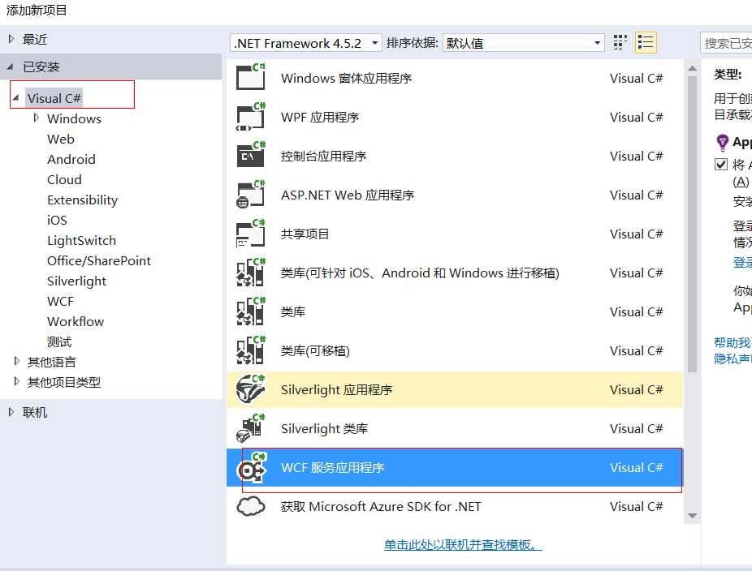Click the template list scrollbar thumb
752x571 pixels.
tap(692, 224)
